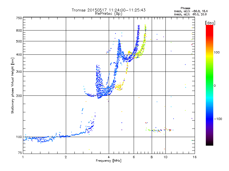This screenshot has height=171, width=229.
Task: Click the 'mean, sd,O: -86.8, 15.4' line
Action: tap(191, 11)
